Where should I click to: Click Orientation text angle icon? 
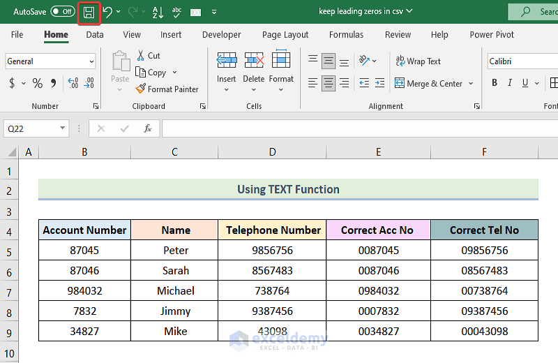coord(364,61)
